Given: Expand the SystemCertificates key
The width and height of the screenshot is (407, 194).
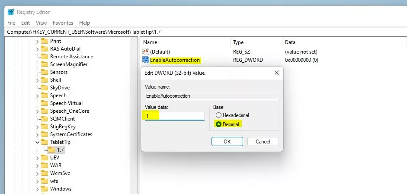Looking at the screenshot, I should pyautogui.click(x=37, y=135).
